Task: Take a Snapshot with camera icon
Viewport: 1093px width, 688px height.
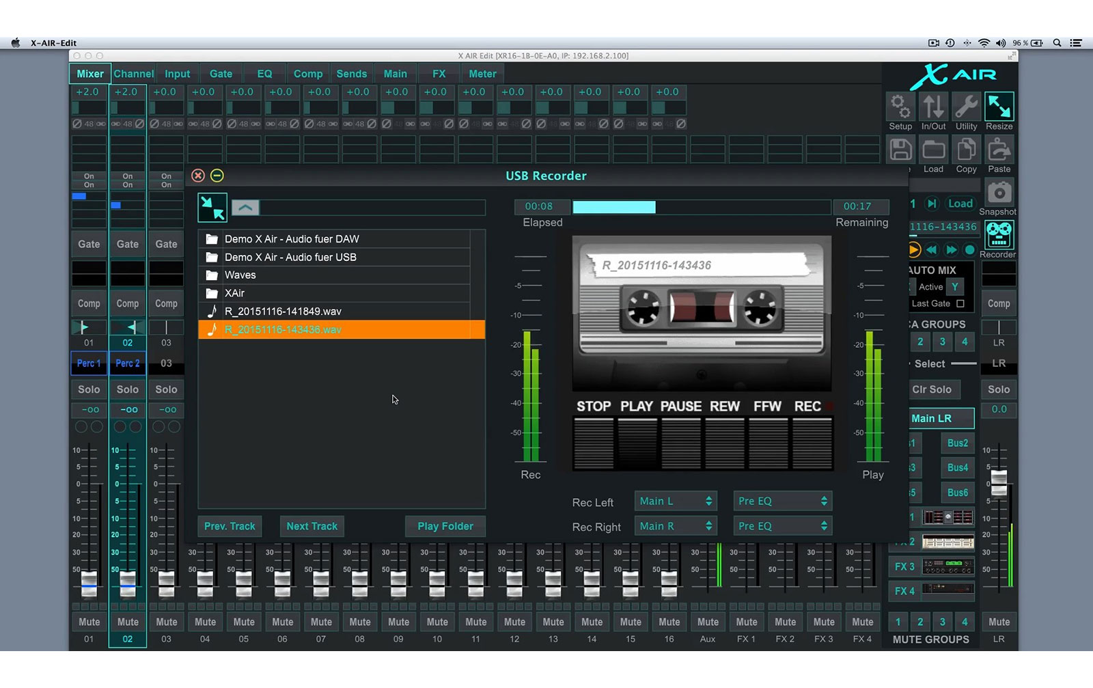Action: [999, 192]
